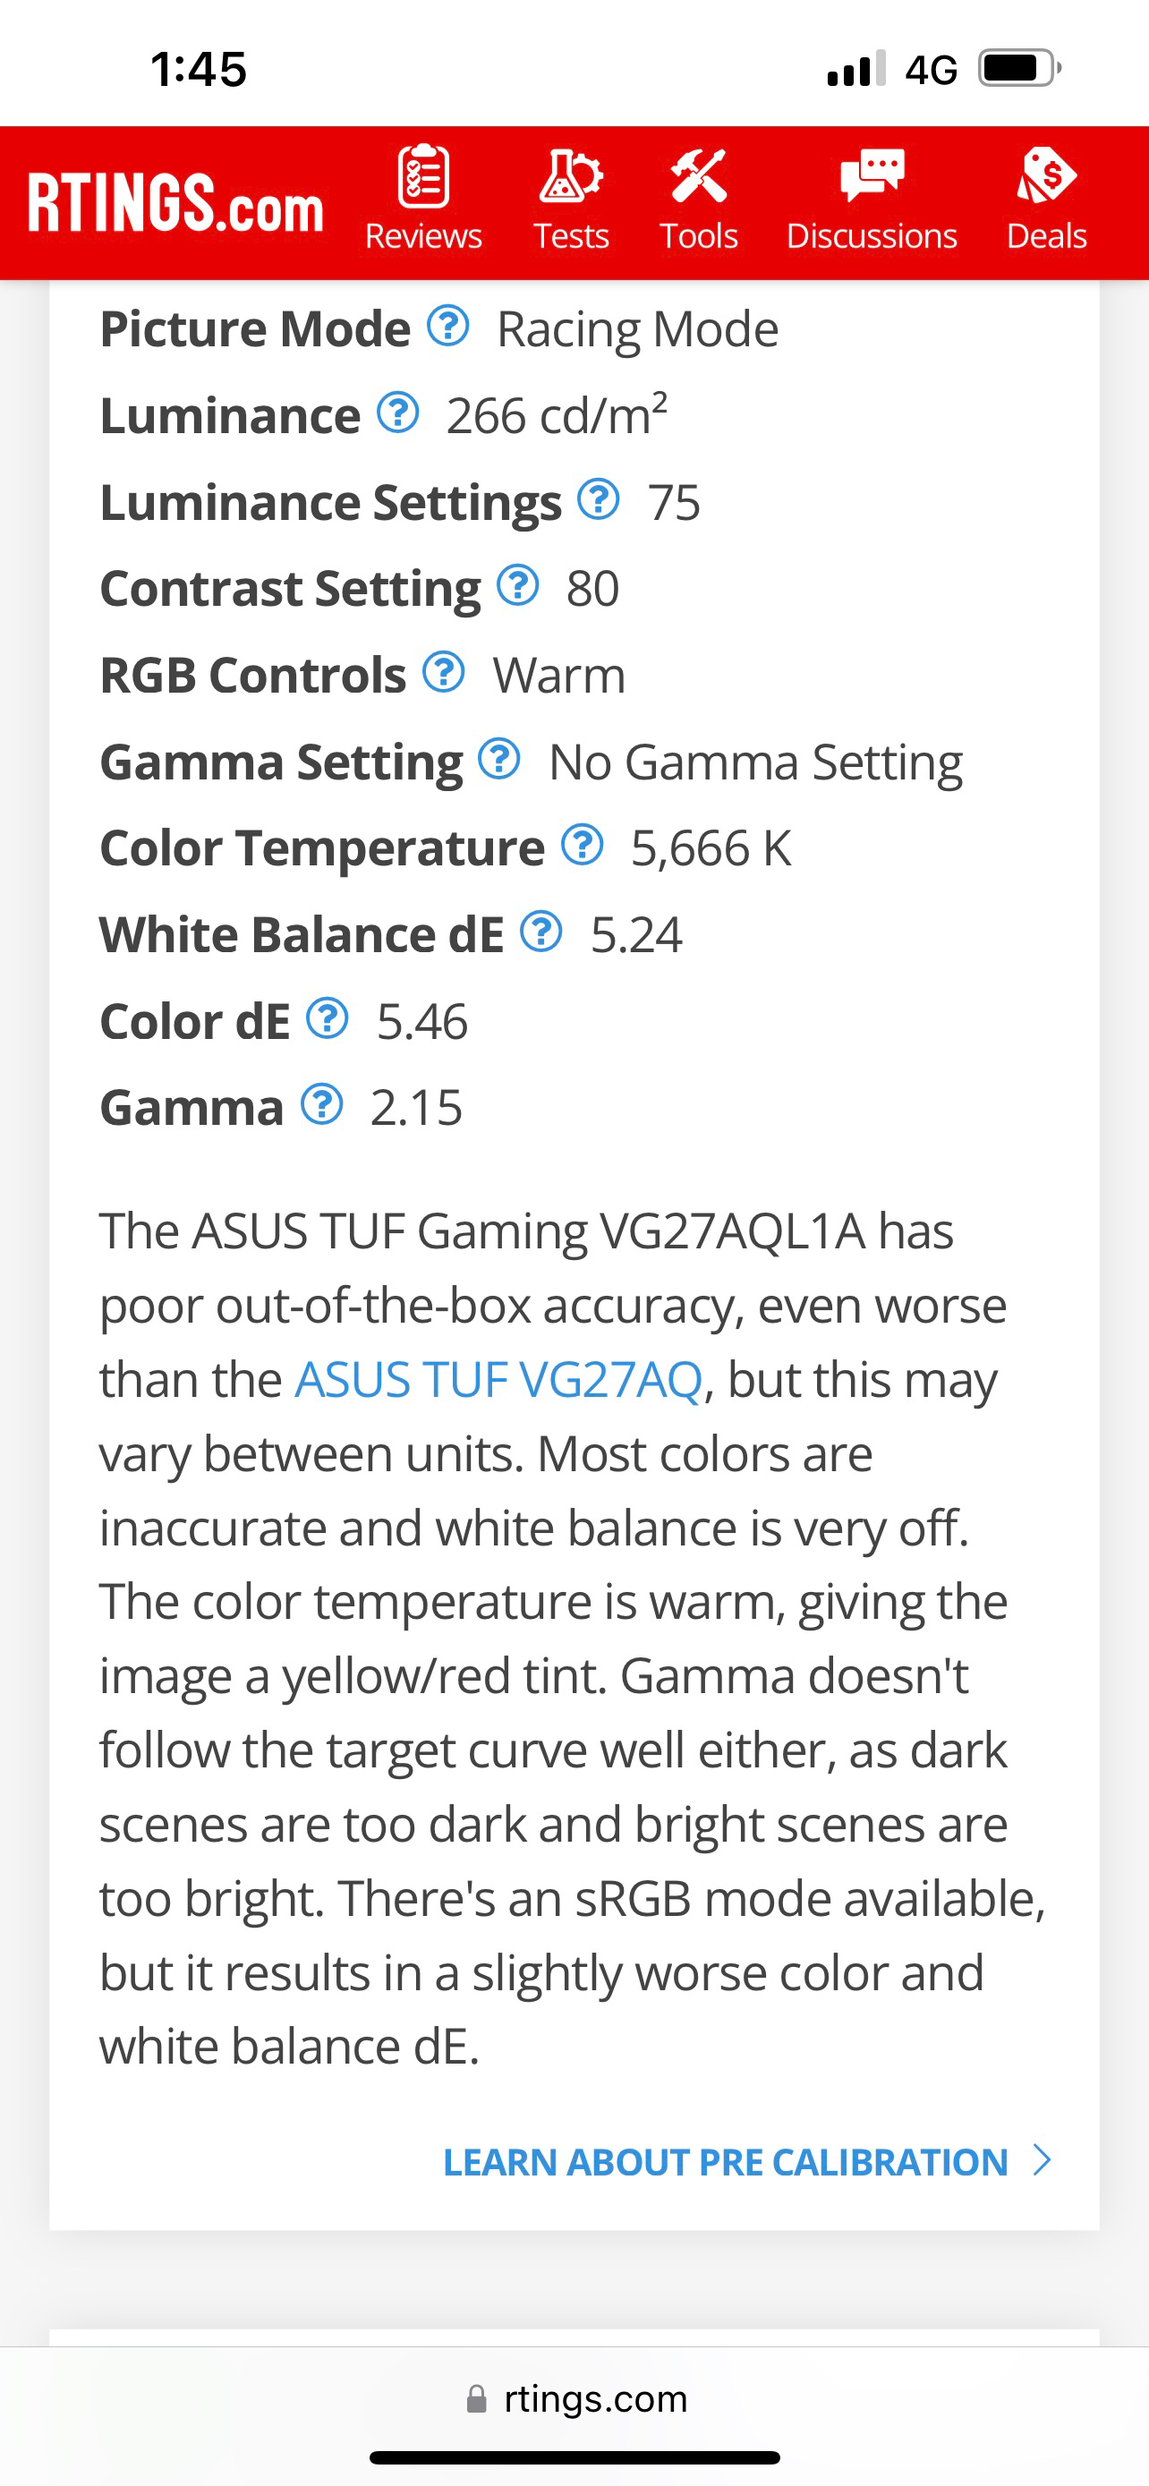The image size is (1149, 2486).
Task: Click help icon beside Luminance Settings
Action: [598, 499]
